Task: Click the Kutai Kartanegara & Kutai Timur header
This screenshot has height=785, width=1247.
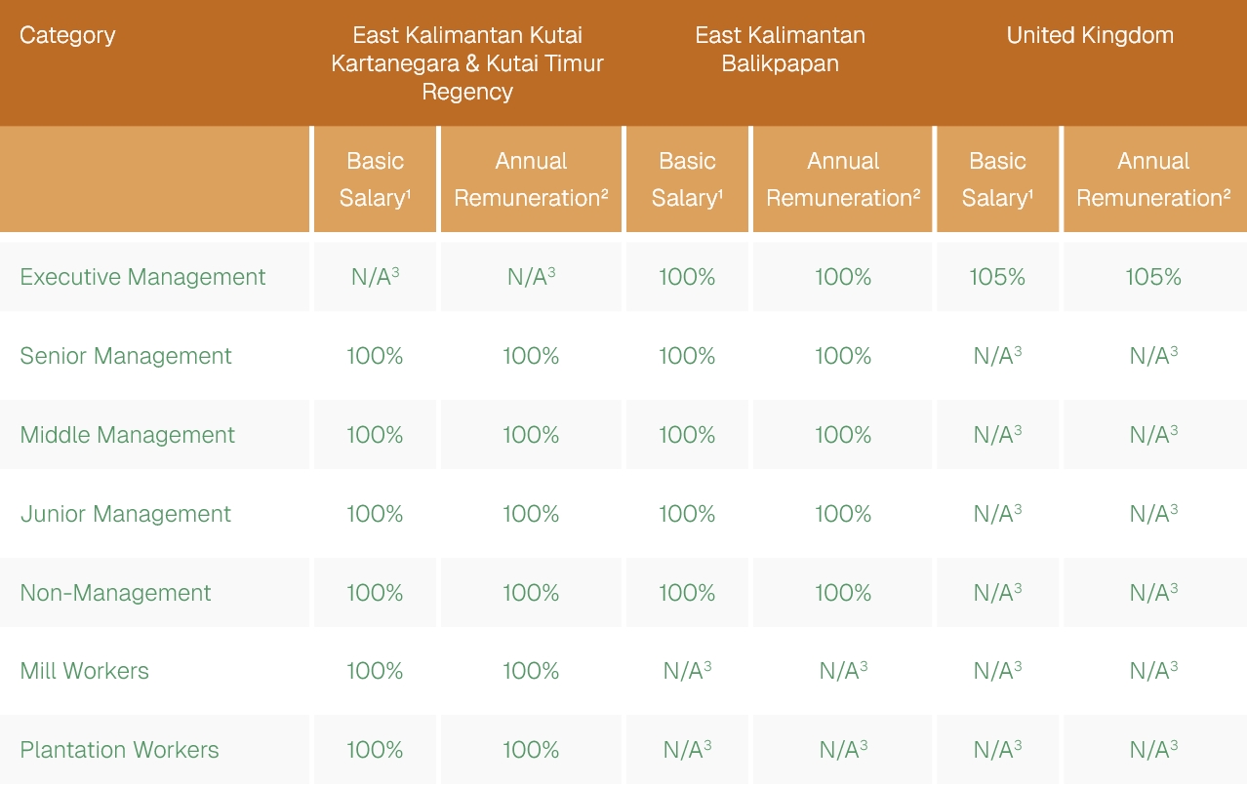Action: pos(467,63)
